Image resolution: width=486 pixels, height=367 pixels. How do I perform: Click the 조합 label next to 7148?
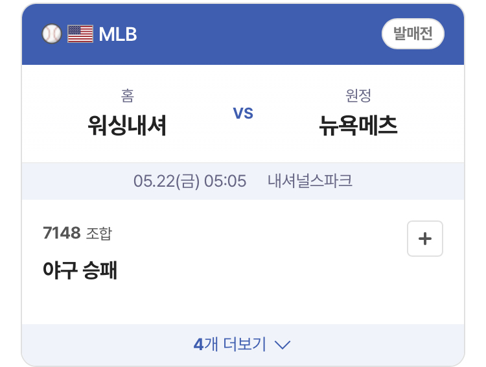99,233
